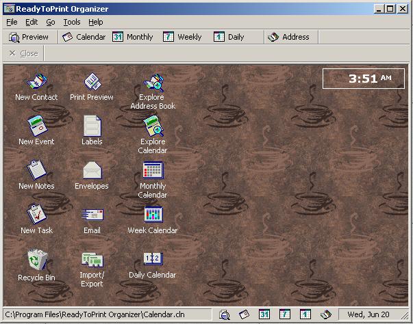
Task: Open the Recycle Bin icon
Action: pos(36,265)
